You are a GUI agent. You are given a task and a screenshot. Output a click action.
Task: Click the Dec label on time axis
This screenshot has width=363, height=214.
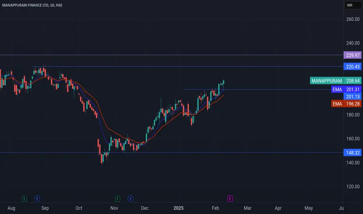point(144,208)
